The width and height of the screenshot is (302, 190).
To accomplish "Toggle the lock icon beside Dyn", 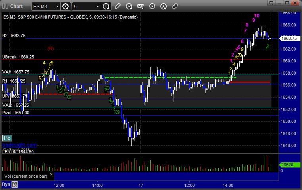I will 15,184.
